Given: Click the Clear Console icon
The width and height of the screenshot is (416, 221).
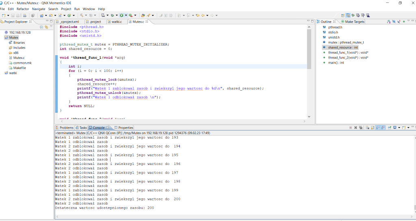Looking at the screenshot, I should [366, 128].
